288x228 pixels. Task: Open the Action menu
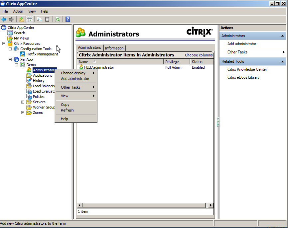pos(18,11)
